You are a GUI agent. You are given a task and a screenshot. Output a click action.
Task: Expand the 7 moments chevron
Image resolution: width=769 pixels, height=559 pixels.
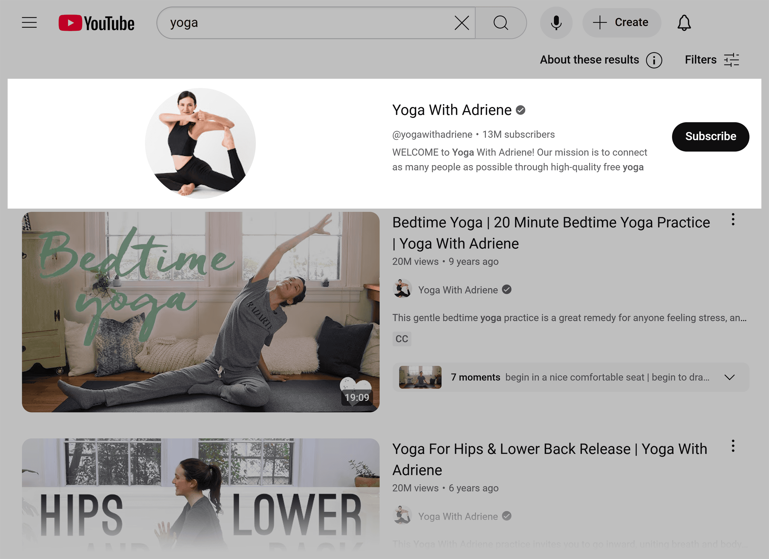pyautogui.click(x=729, y=377)
